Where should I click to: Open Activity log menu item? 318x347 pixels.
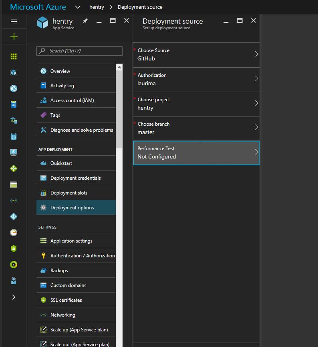[76, 85]
